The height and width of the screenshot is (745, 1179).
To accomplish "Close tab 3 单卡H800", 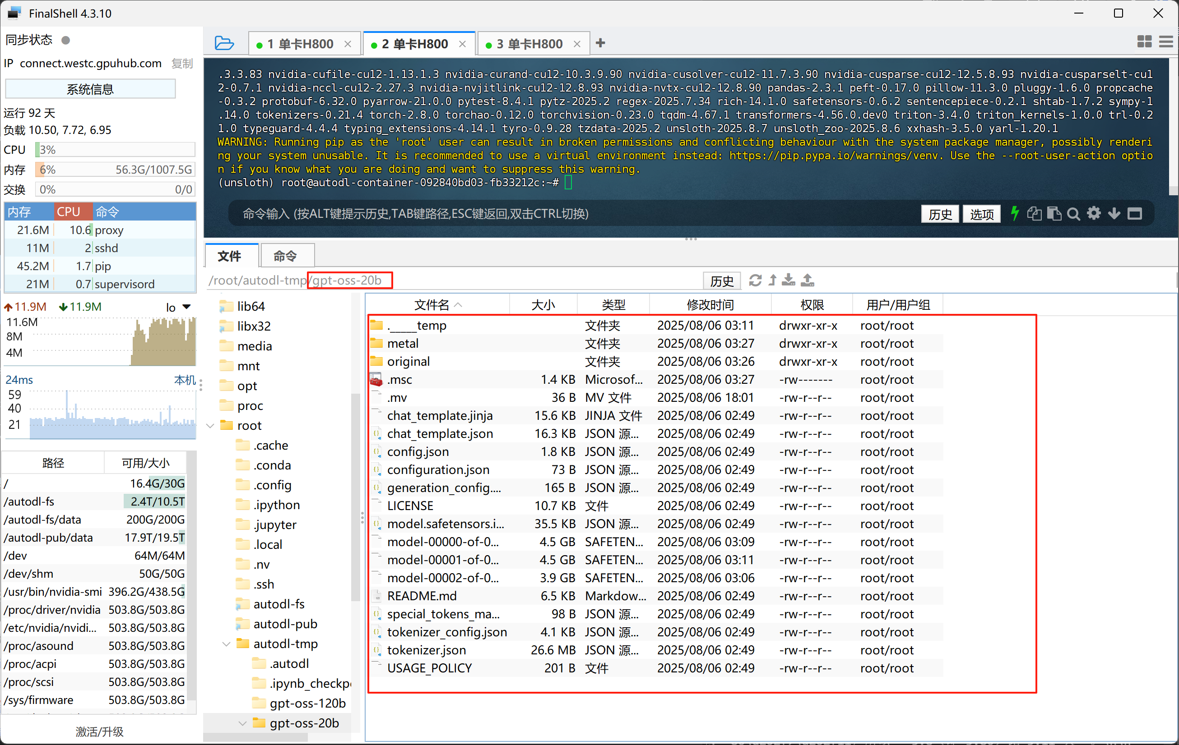I will (577, 44).
